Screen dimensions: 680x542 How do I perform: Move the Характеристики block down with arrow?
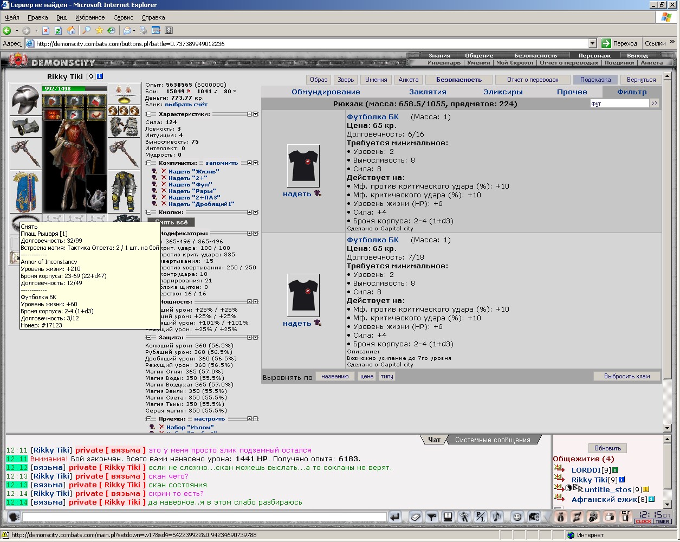[x=256, y=114]
